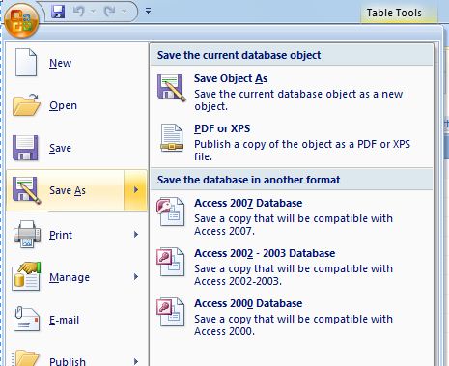Click the Access 2007 Database file icon
The width and height of the screenshot is (449, 366).
coord(171,212)
